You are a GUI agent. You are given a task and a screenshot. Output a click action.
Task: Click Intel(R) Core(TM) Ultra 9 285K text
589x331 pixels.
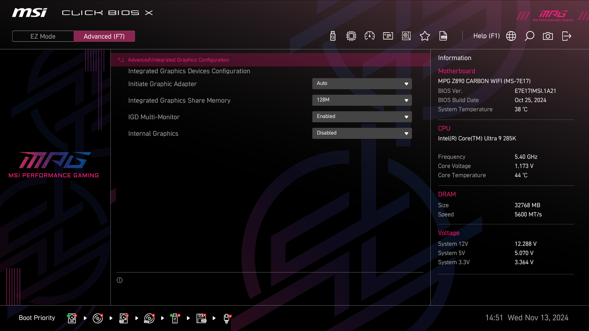pyautogui.click(x=477, y=138)
